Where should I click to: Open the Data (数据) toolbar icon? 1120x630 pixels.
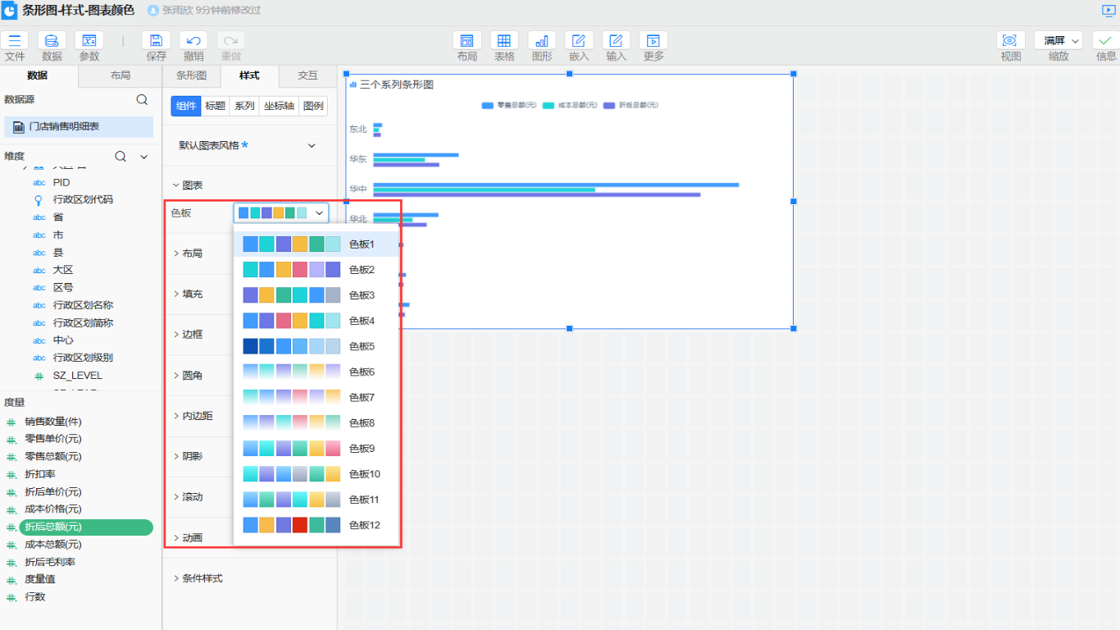click(x=52, y=41)
